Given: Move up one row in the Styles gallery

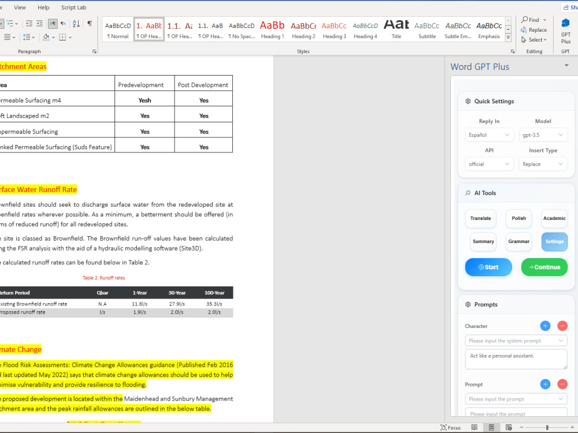Looking at the screenshot, I should pyautogui.click(x=508, y=21).
